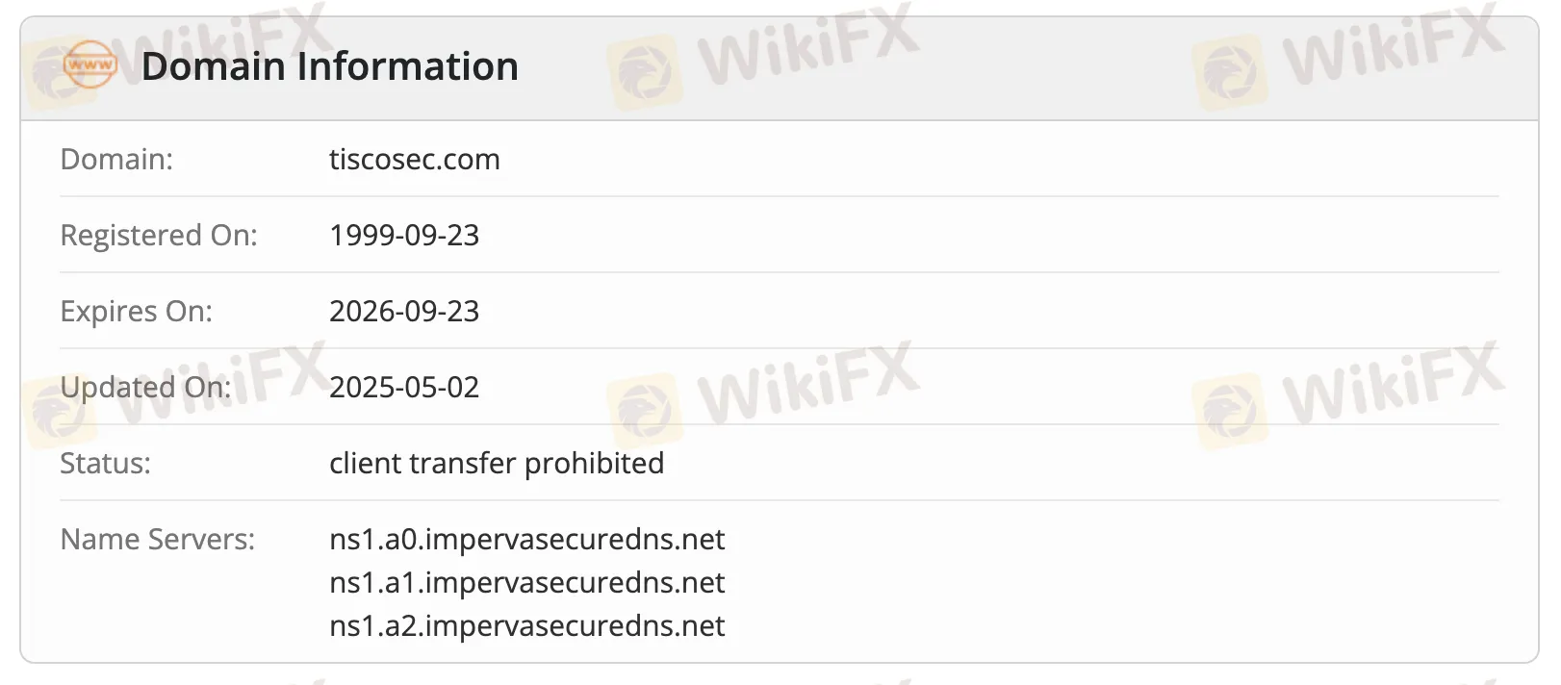Select the 1999-09-23 registration date
1561x685 pixels.
[x=404, y=235]
